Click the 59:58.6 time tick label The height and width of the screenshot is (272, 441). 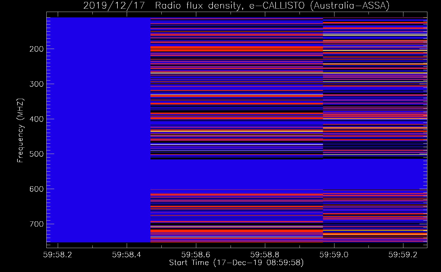[196, 255]
